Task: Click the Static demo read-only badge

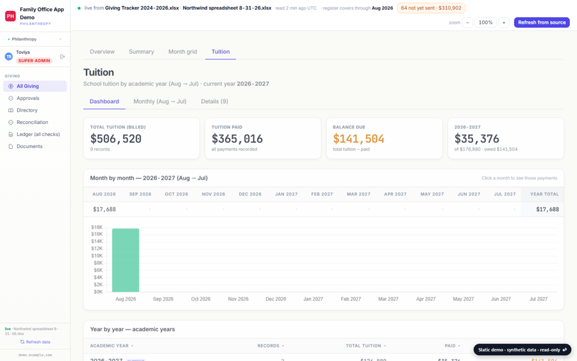Action: click(x=522, y=349)
